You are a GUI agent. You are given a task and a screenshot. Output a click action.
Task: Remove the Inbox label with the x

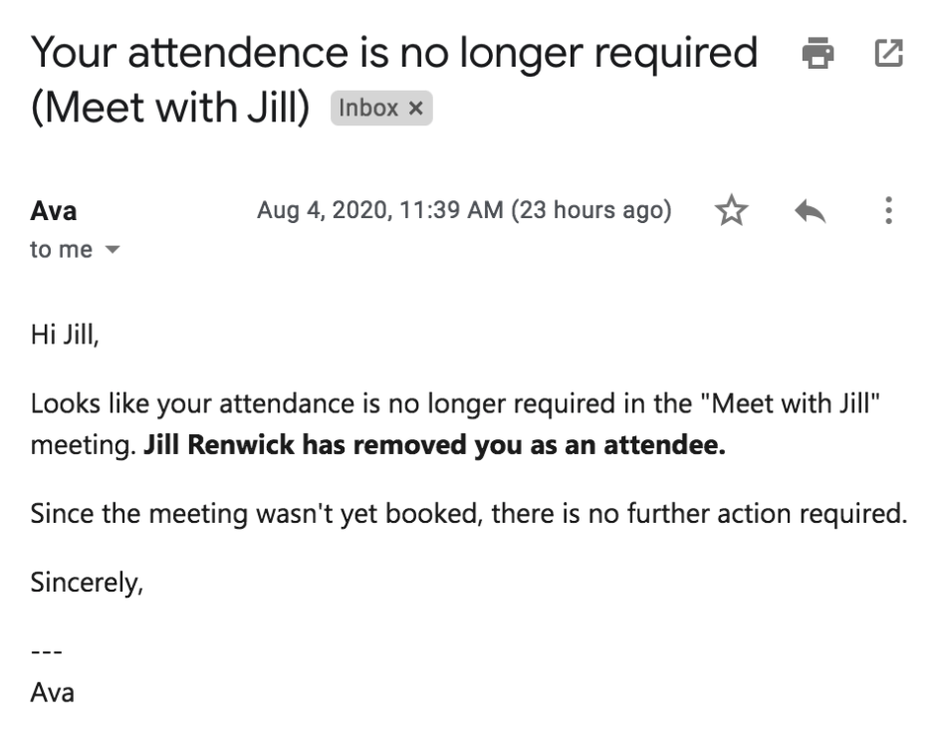click(x=416, y=109)
